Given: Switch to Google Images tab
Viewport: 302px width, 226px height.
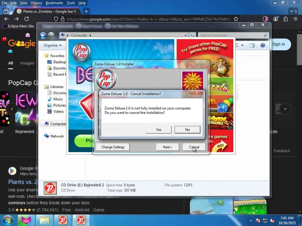Looking at the screenshot, I should tap(27, 63).
